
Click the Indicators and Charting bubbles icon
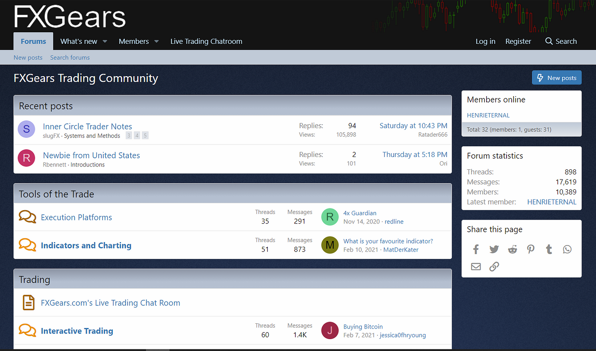27,245
